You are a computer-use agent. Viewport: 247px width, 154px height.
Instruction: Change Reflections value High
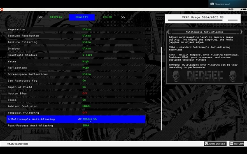(86, 68)
